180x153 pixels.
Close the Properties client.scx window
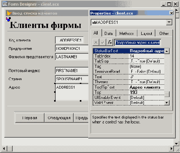click(x=171, y=13)
